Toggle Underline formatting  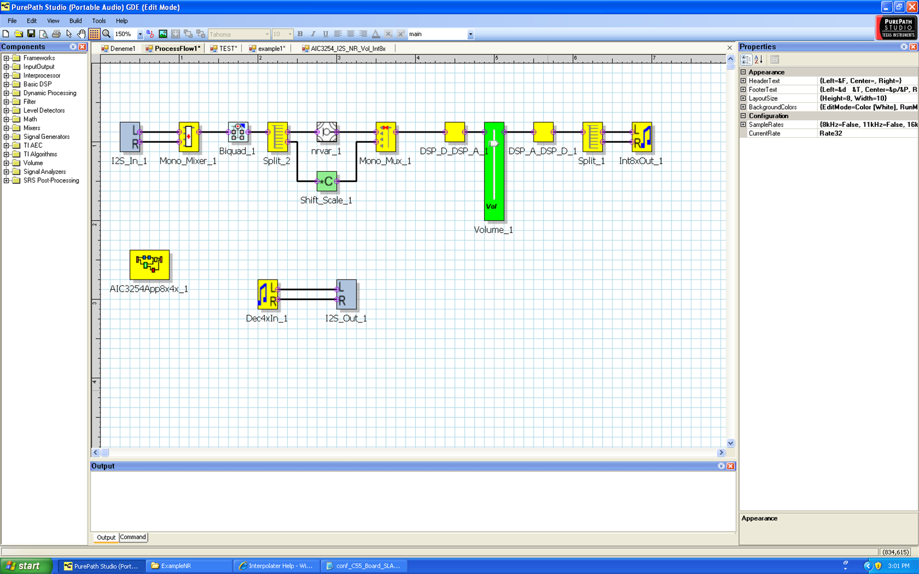point(325,34)
